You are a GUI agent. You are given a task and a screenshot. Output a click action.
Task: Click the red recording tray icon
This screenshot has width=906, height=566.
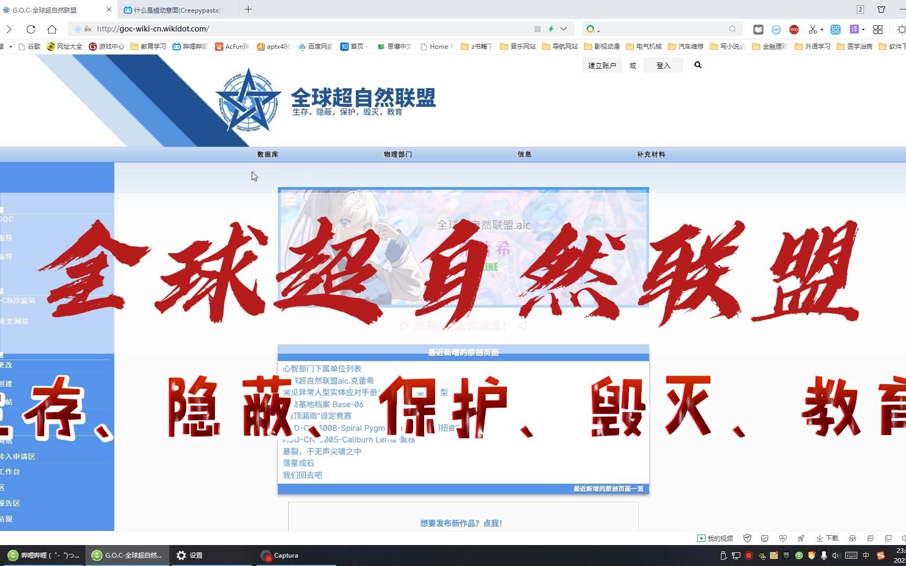pyautogui.click(x=749, y=556)
